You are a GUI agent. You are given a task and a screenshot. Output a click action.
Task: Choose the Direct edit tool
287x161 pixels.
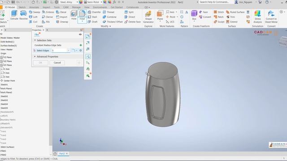click(130, 17)
